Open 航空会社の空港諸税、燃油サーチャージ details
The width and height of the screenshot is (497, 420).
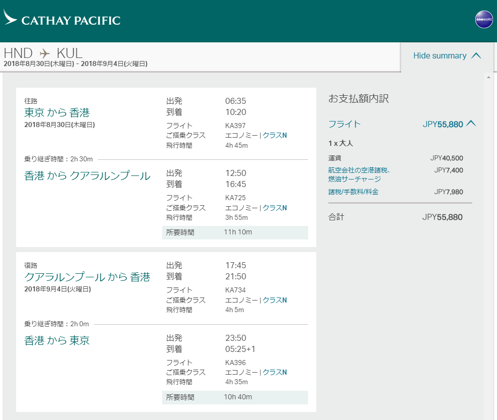click(359, 174)
